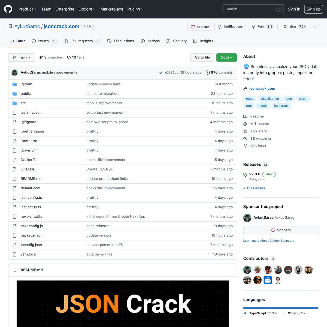327x327 pixels.
Task: Open the Enterprise menu item
Action: click(65, 9)
